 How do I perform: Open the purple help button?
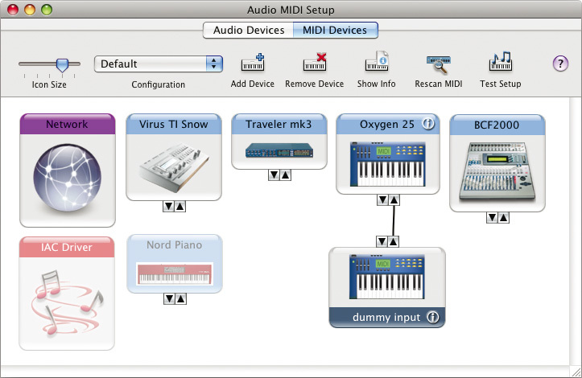pos(560,64)
